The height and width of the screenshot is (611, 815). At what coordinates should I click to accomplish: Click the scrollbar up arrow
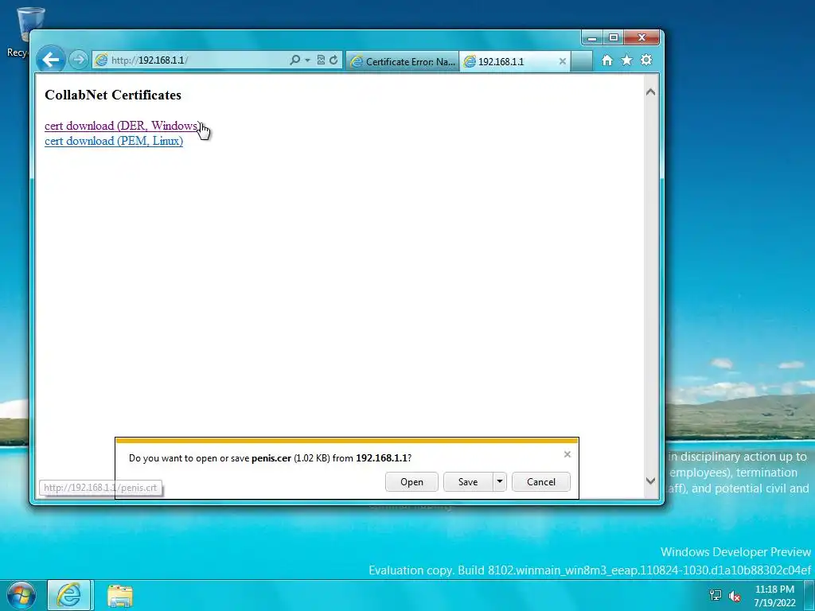(x=650, y=92)
